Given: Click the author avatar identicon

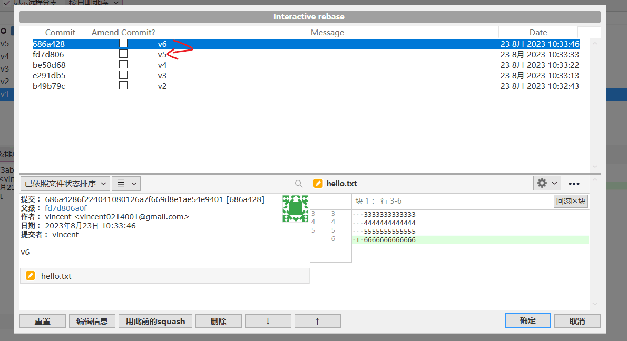Looking at the screenshot, I should [x=295, y=208].
